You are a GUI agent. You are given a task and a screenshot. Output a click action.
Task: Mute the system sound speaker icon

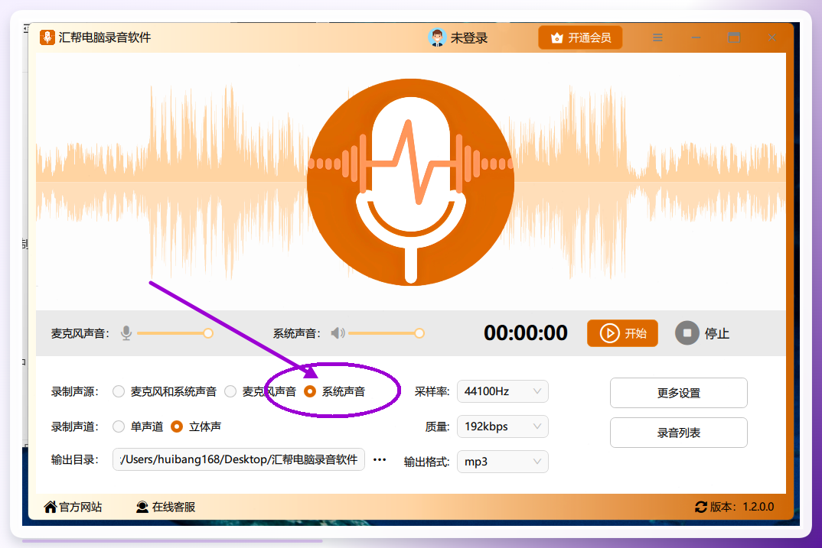coord(338,333)
